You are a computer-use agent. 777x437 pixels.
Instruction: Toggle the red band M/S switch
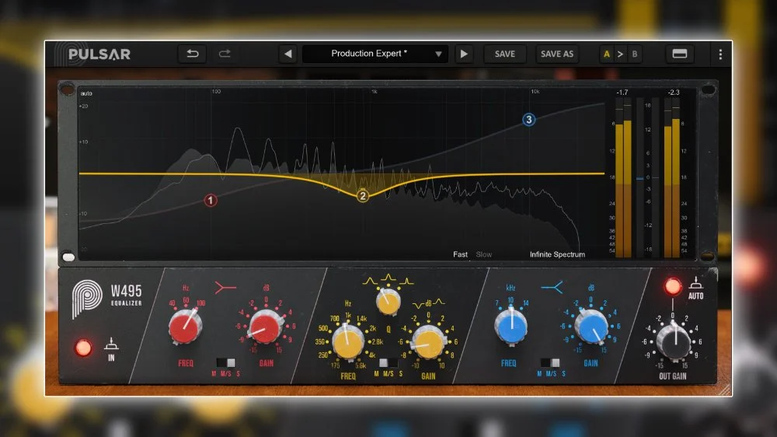tap(225, 363)
